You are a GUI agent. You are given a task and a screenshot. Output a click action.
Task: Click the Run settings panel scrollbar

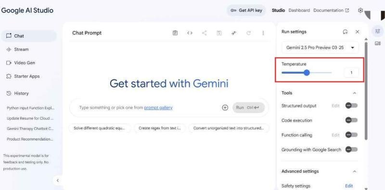click(366, 91)
